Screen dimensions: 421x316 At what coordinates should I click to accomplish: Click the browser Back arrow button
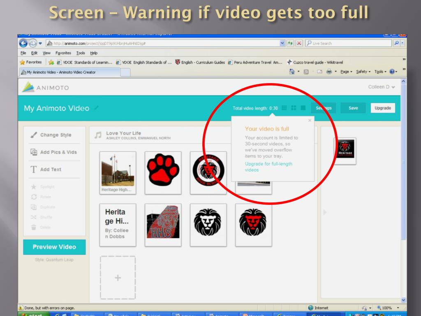23,43
